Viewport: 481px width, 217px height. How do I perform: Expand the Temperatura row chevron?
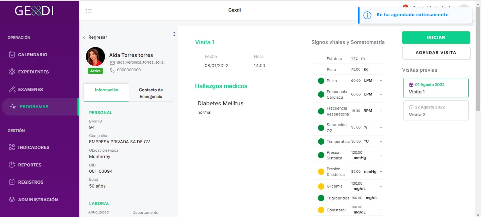pos(381,142)
